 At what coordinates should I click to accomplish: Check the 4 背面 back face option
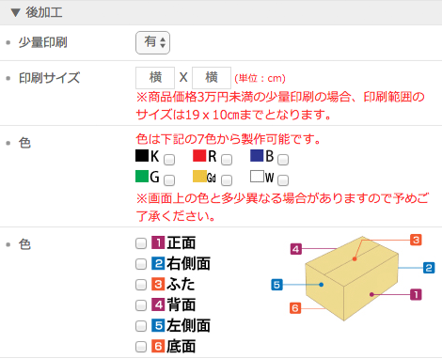(141, 305)
